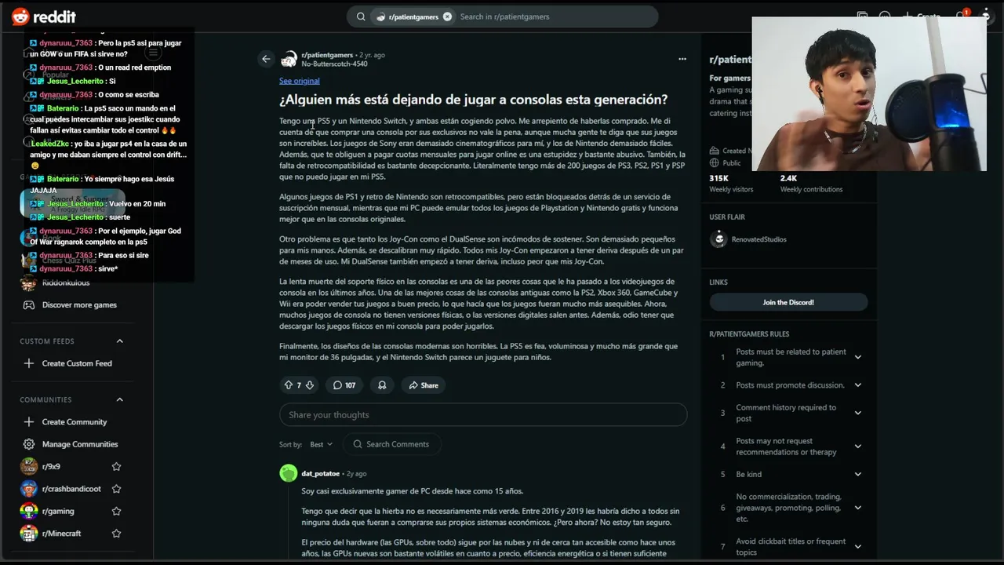Click the search magnifier icon in top bar

[361, 16]
